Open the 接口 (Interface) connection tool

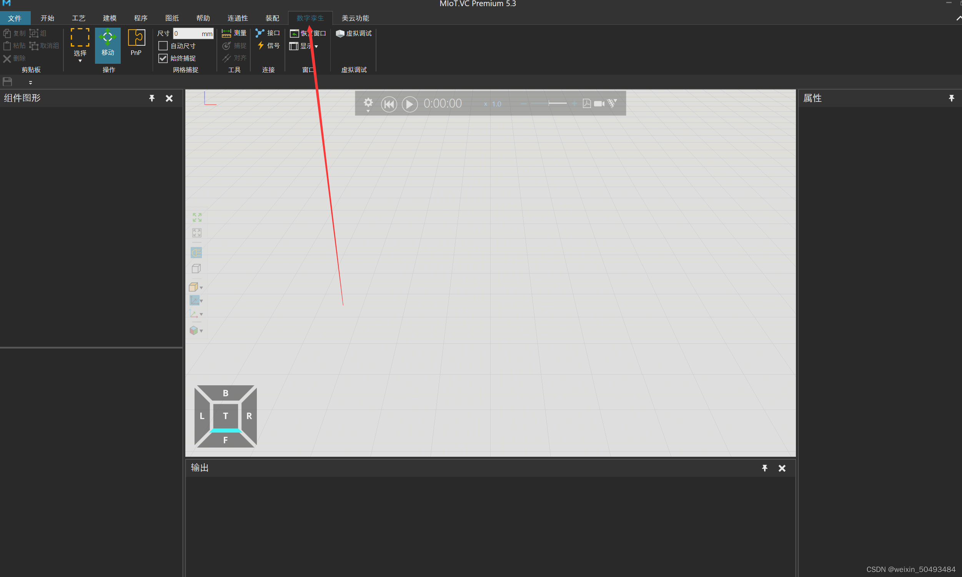268,33
